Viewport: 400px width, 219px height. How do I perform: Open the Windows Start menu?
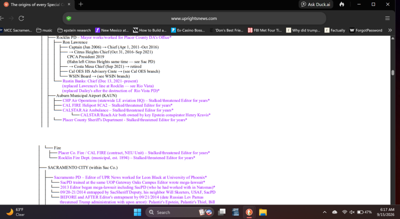(x=137, y=212)
